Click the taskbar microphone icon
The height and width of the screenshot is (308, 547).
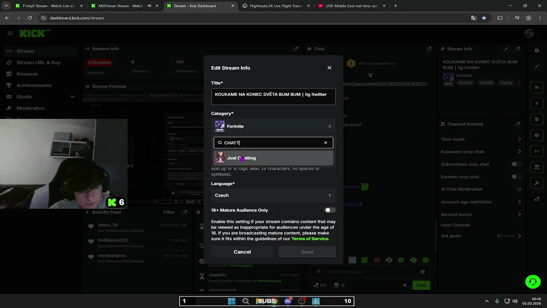click(497, 301)
